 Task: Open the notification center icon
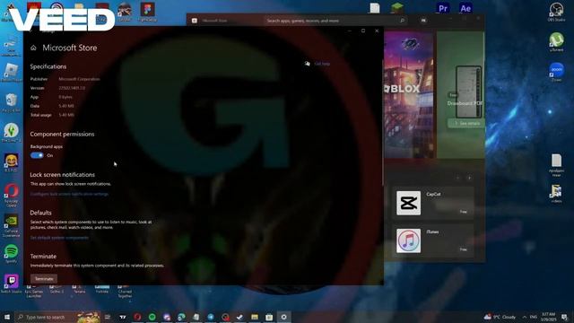pyautogui.click(x=564, y=317)
